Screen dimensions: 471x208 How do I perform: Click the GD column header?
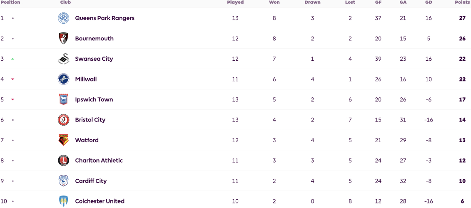point(429,2)
